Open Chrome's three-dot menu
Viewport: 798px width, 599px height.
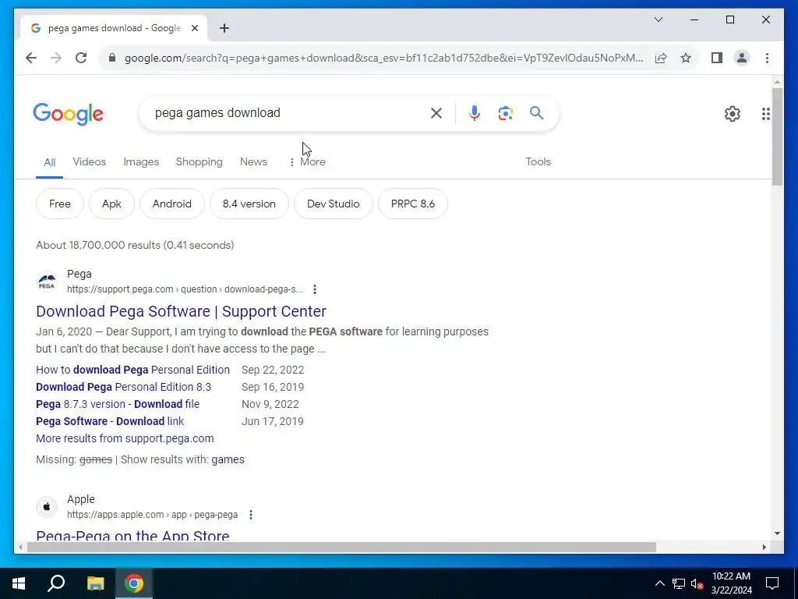767,58
